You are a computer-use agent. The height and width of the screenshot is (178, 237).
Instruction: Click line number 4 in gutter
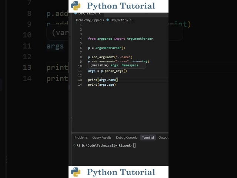point(81,39)
